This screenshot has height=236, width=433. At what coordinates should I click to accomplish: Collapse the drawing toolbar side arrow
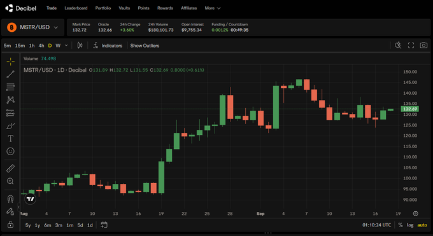pyautogui.click(x=18, y=207)
